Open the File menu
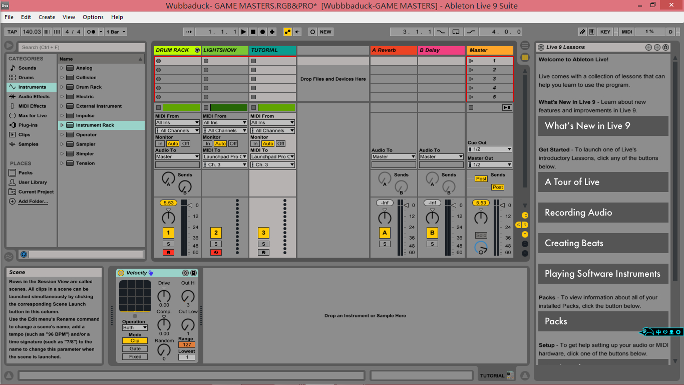The image size is (684, 385). (x=9, y=17)
